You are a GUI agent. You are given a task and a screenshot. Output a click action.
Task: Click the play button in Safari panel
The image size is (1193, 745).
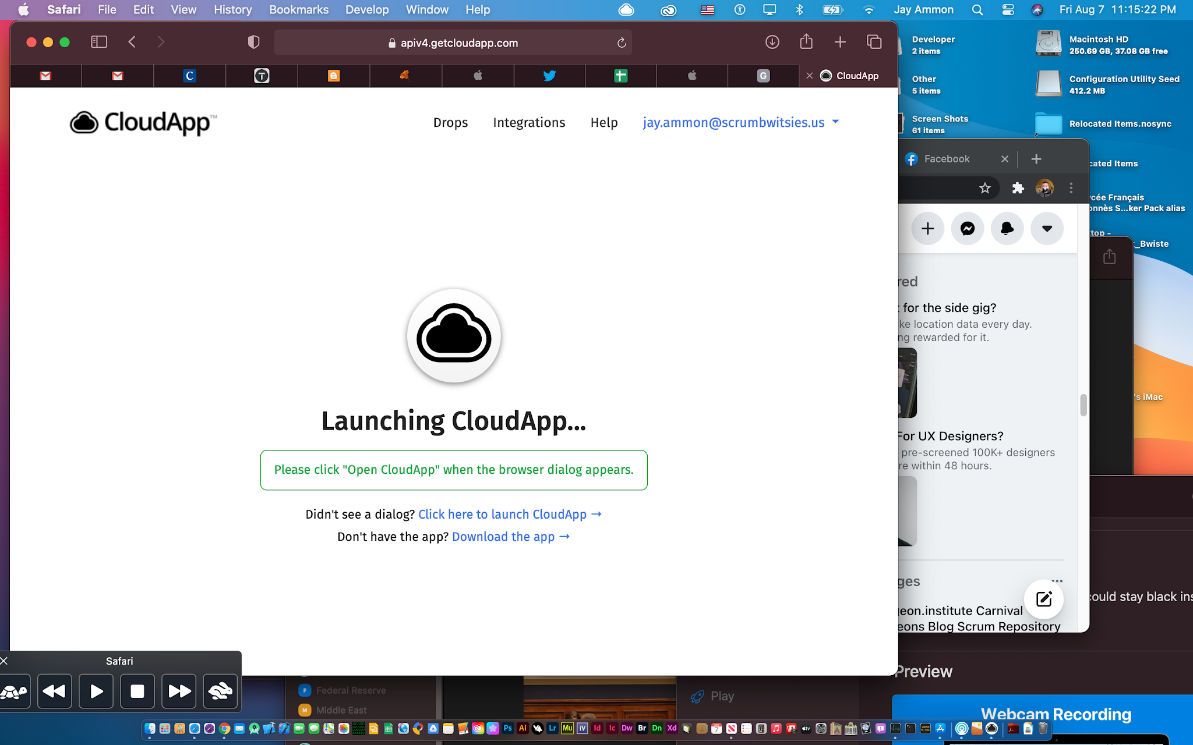click(96, 691)
